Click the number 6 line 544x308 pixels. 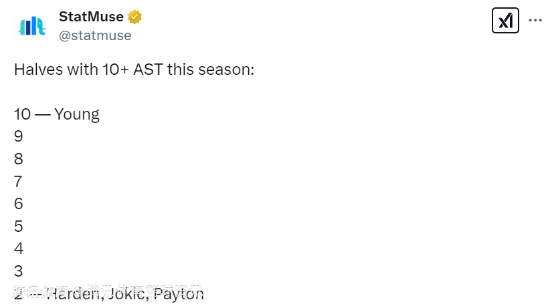pyautogui.click(x=19, y=204)
